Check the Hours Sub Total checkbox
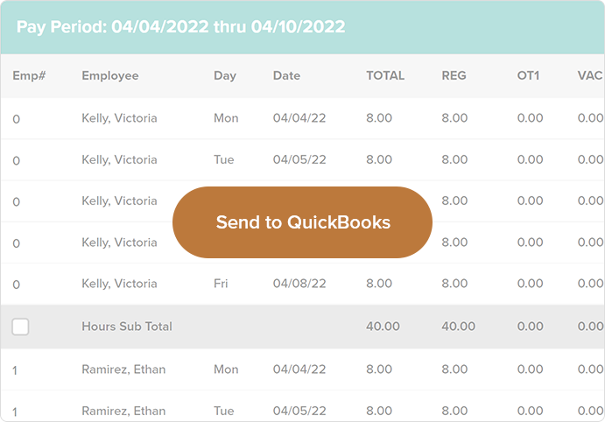Viewport: 605px width, 422px height. click(x=20, y=327)
